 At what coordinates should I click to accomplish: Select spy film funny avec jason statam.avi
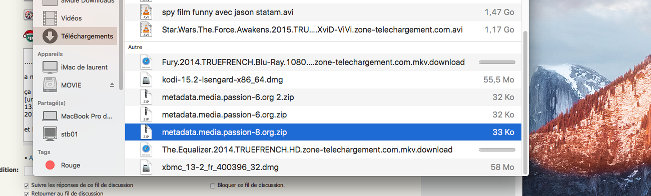pos(323,11)
